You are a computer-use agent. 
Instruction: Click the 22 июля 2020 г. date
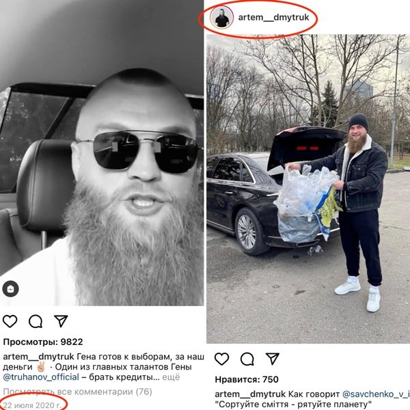[32, 405]
